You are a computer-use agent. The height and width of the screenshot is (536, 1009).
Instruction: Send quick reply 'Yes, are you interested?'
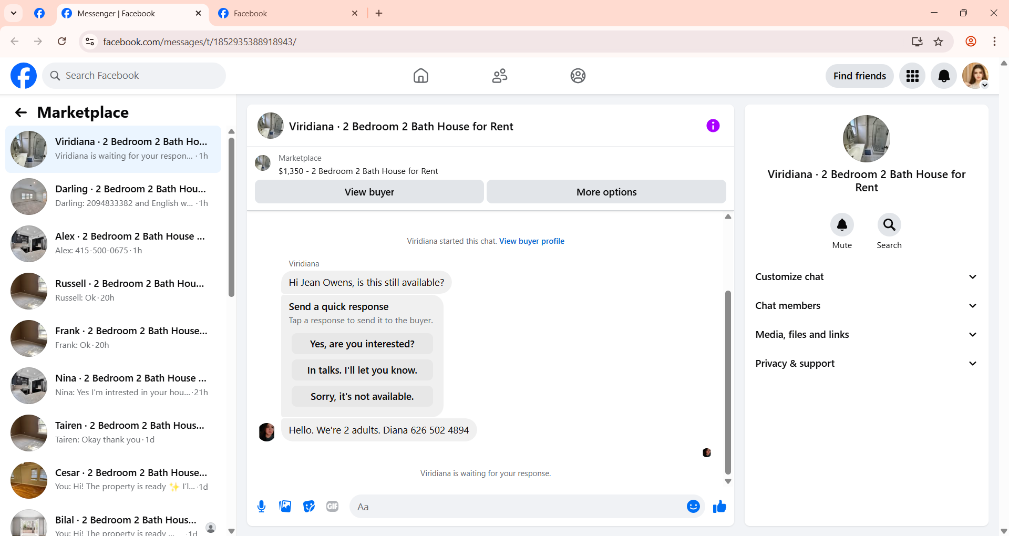[362, 344]
